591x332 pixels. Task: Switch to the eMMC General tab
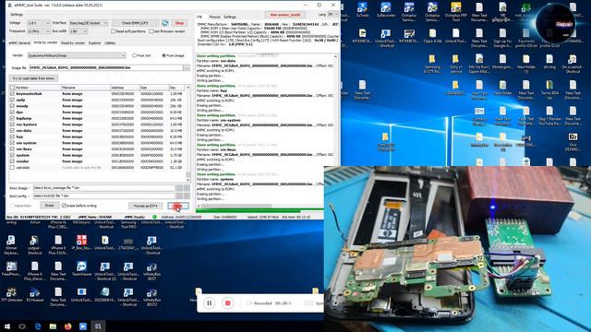click(x=19, y=43)
